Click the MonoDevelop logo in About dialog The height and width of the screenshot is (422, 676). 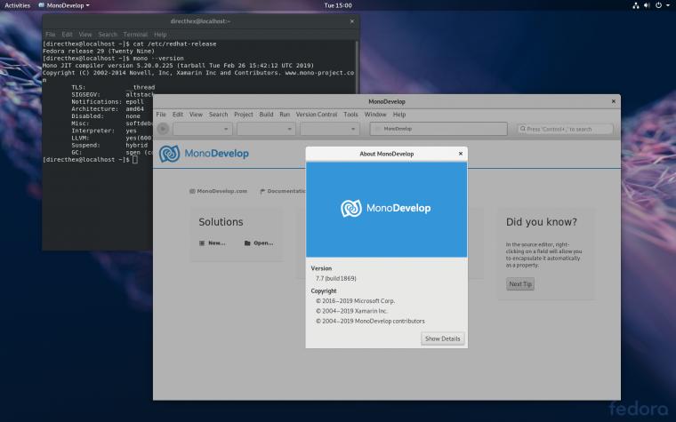pyautogui.click(x=386, y=209)
